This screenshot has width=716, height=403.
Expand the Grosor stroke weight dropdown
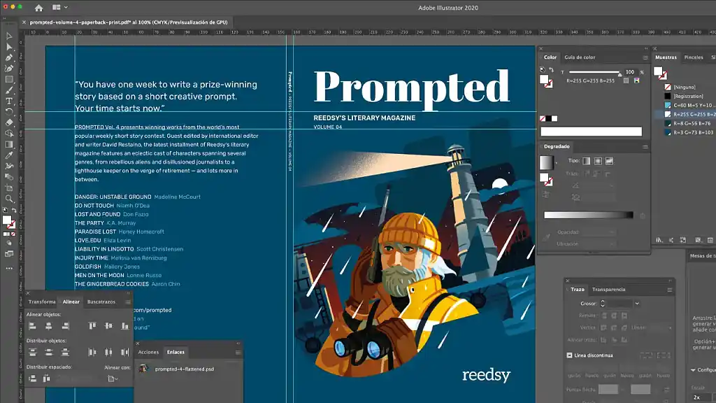pyautogui.click(x=637, y=302)
